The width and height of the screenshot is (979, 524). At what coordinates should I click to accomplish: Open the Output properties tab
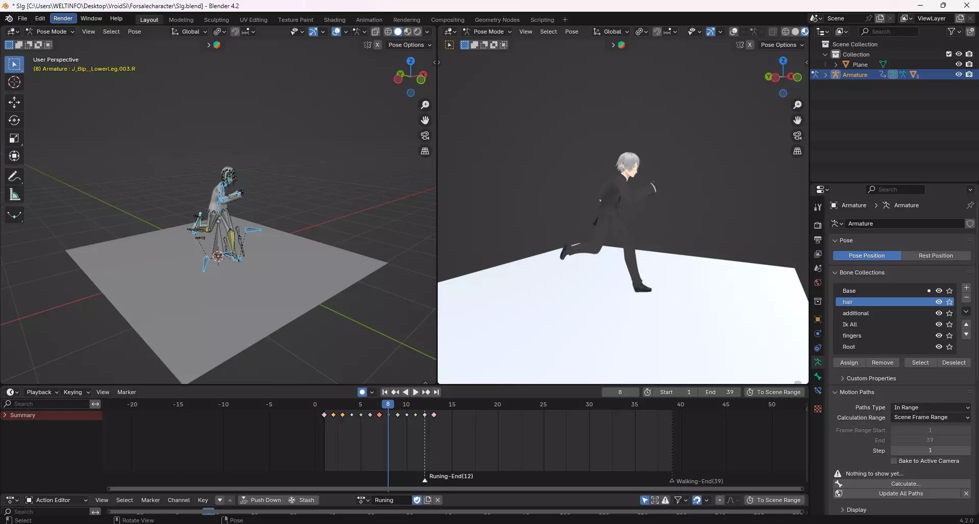pyautogui.click(x=818, y=239)
